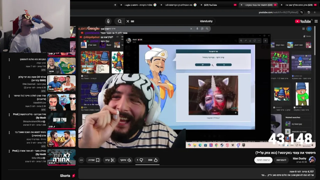Open options for 'שירז אברהם' video
The image size is (320, 180).
pos(9,114)
